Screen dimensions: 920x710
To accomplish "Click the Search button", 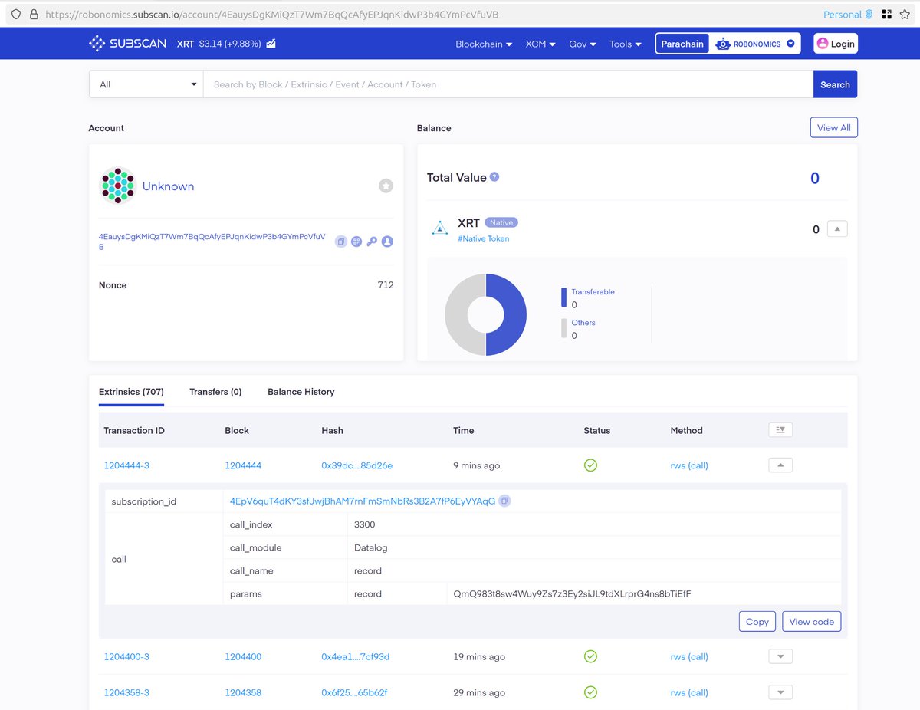I will point(835,84).
